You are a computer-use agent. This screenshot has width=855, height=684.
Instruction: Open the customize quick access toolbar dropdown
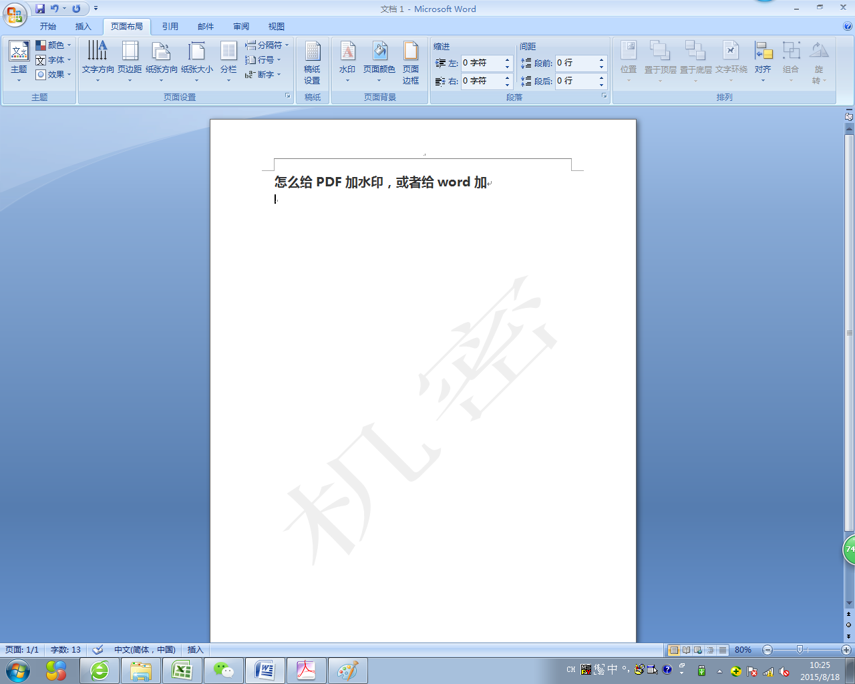96,9
